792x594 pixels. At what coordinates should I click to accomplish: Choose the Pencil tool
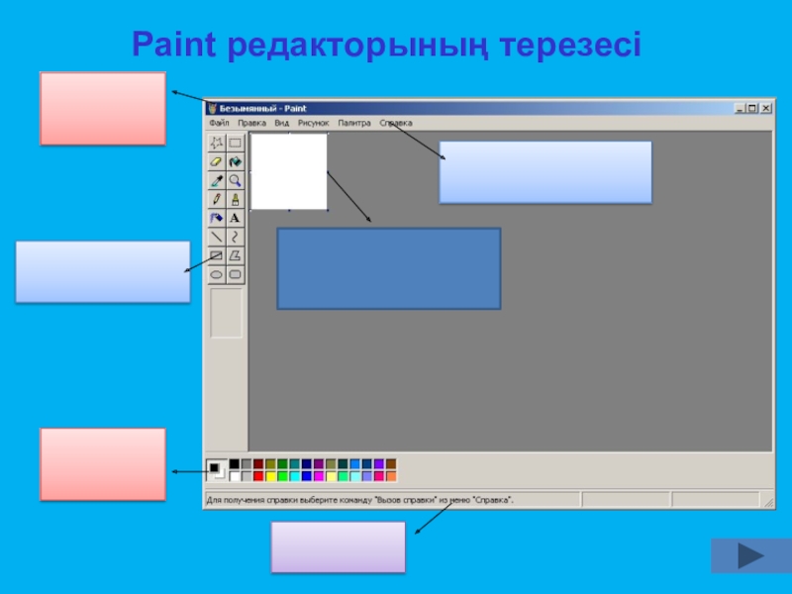[x=217, y=200]
